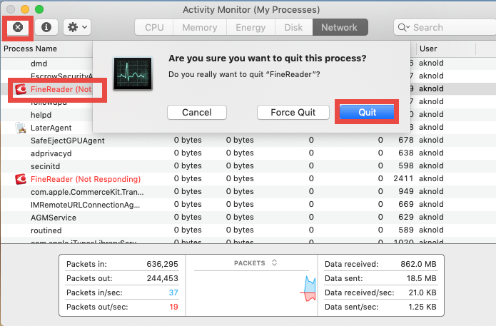Click the stop process X toolbar icon
The height and width of the screenshot is (326, 496).
coord(18,28)
